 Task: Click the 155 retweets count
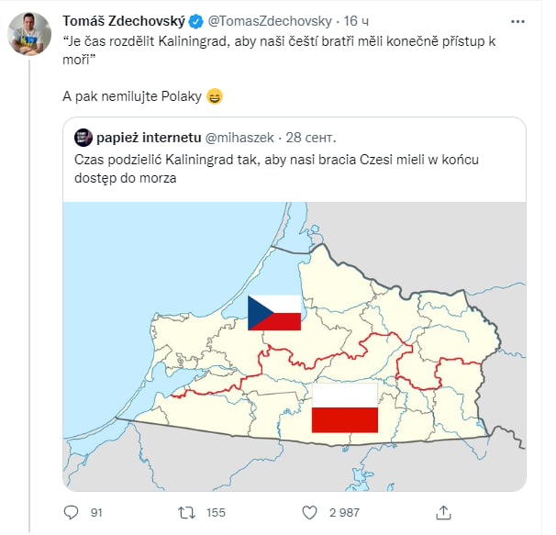tap(216, 513)
